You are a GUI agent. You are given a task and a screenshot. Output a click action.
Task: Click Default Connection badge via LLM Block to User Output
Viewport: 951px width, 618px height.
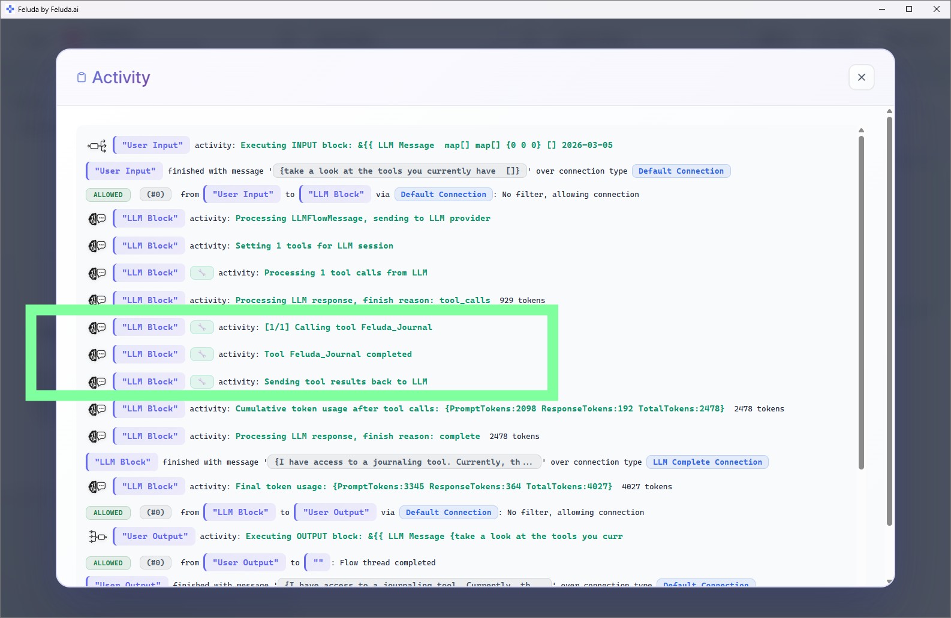tap(449, 513)
